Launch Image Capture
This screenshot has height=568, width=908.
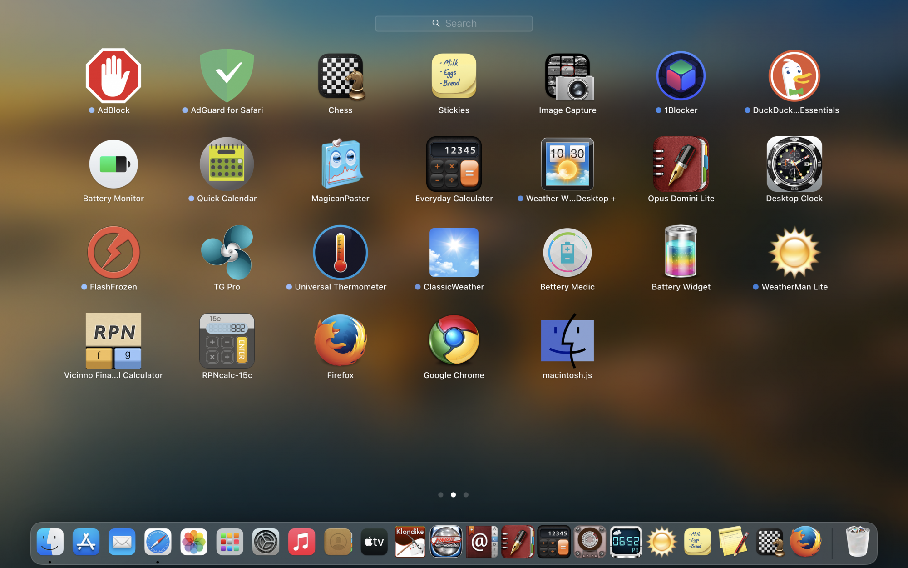click(x=567, y=76)
